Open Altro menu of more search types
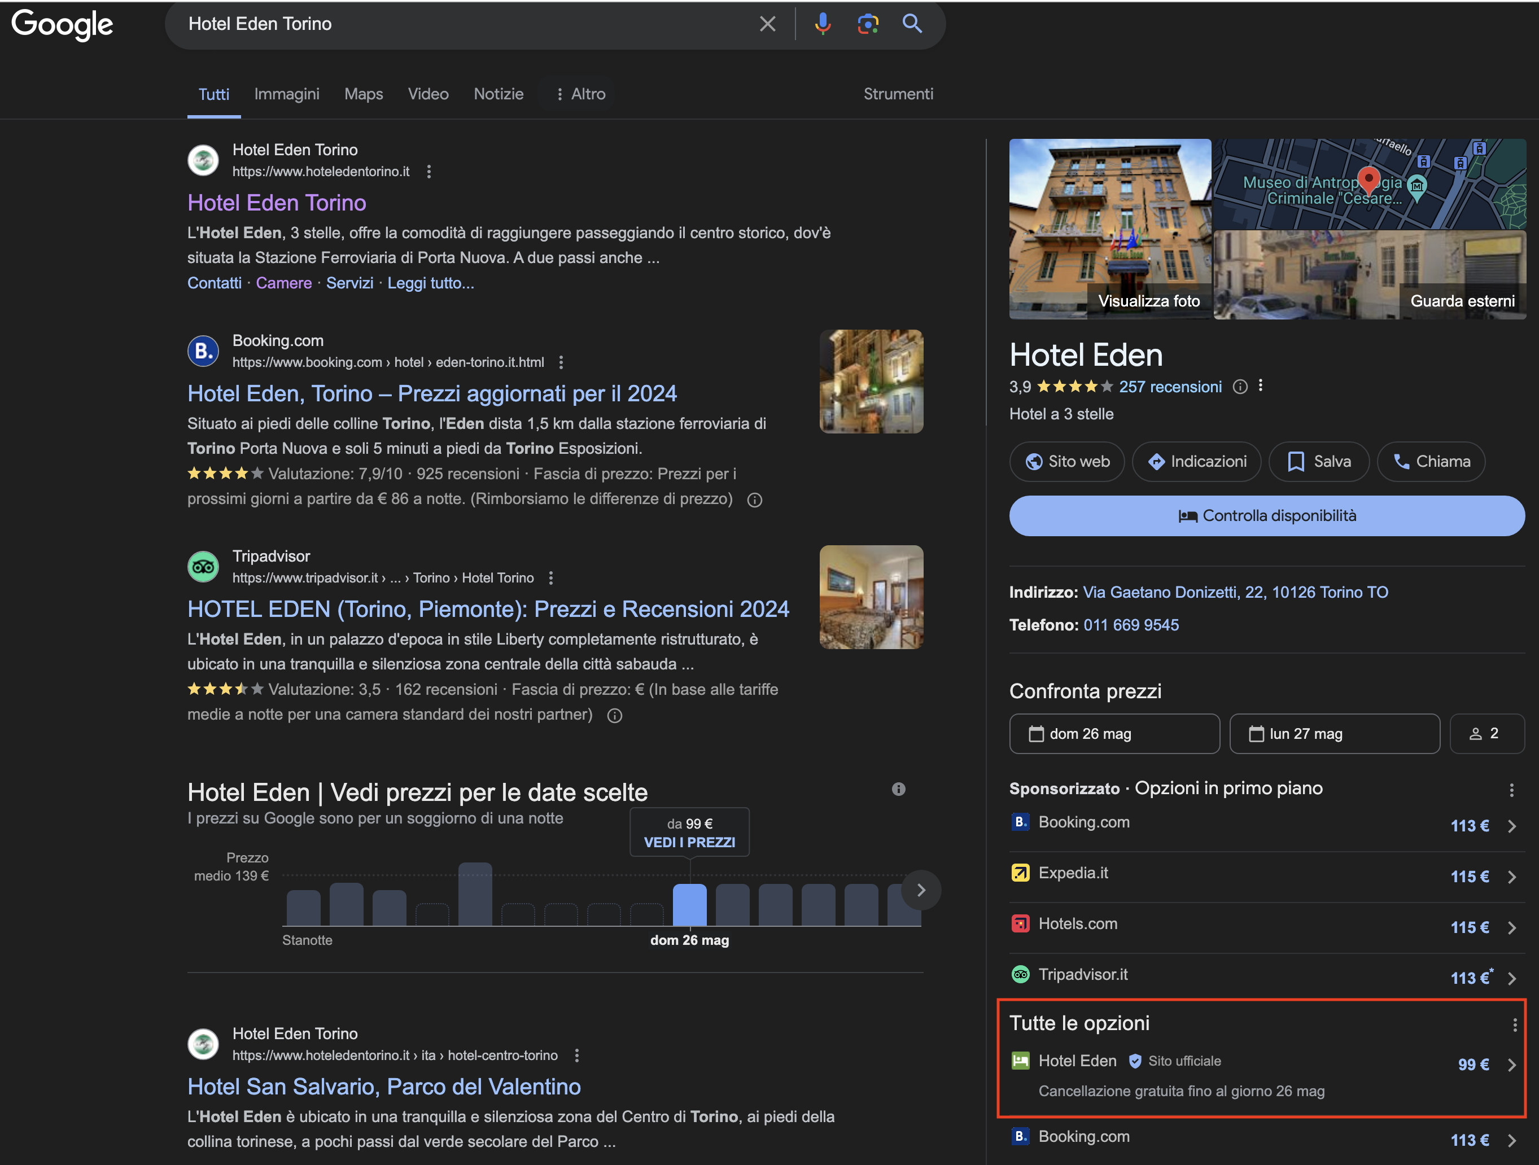The width and height of the screenshot is (1539, 1165). click(x=580, y=94)
